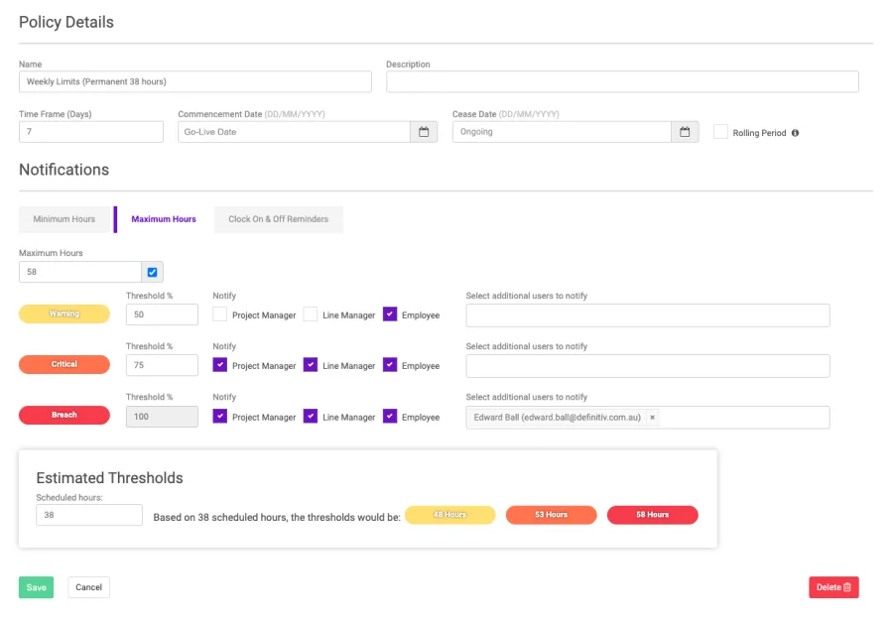893x625 pixels.
Task: Toggle the Rolling Period checkbox
Action: pos(720,132)
